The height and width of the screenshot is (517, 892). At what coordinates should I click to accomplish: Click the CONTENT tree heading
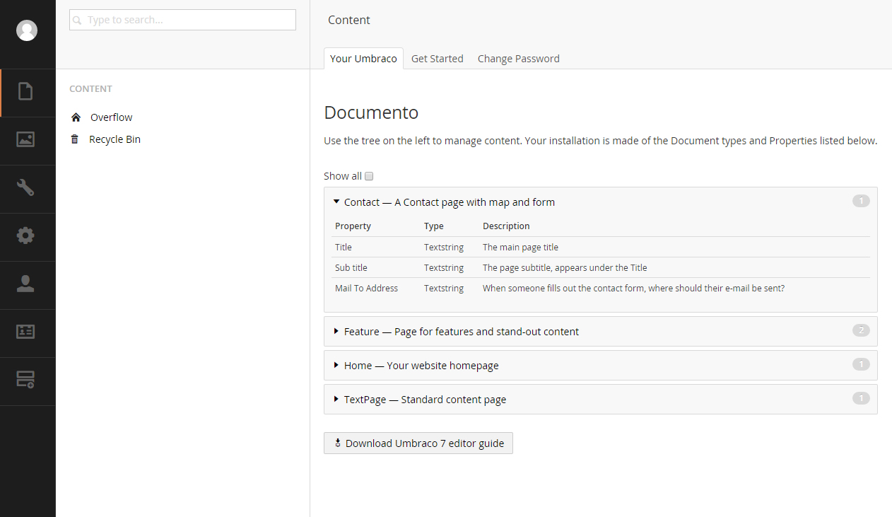coord(90,89)
